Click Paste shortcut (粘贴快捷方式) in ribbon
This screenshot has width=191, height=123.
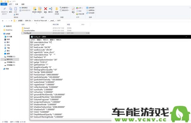point(25,10)
